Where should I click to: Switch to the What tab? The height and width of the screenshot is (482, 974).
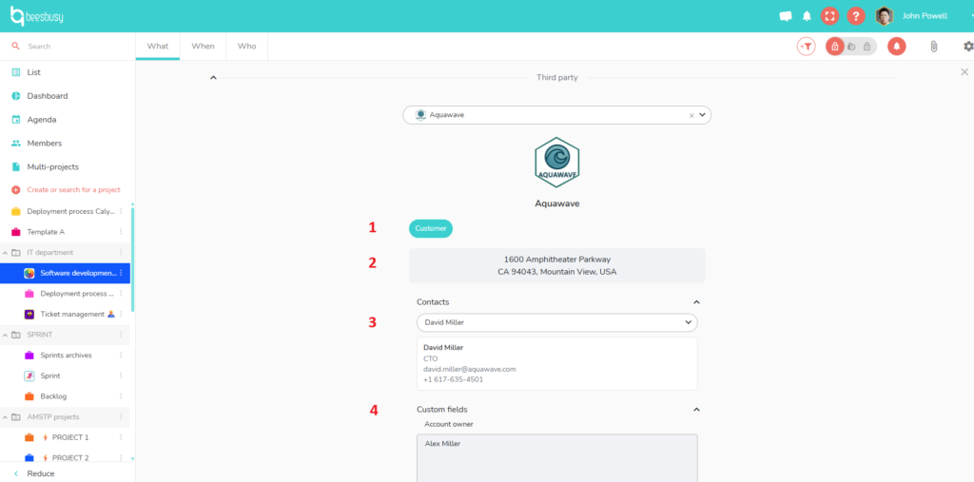click(158, 46)
